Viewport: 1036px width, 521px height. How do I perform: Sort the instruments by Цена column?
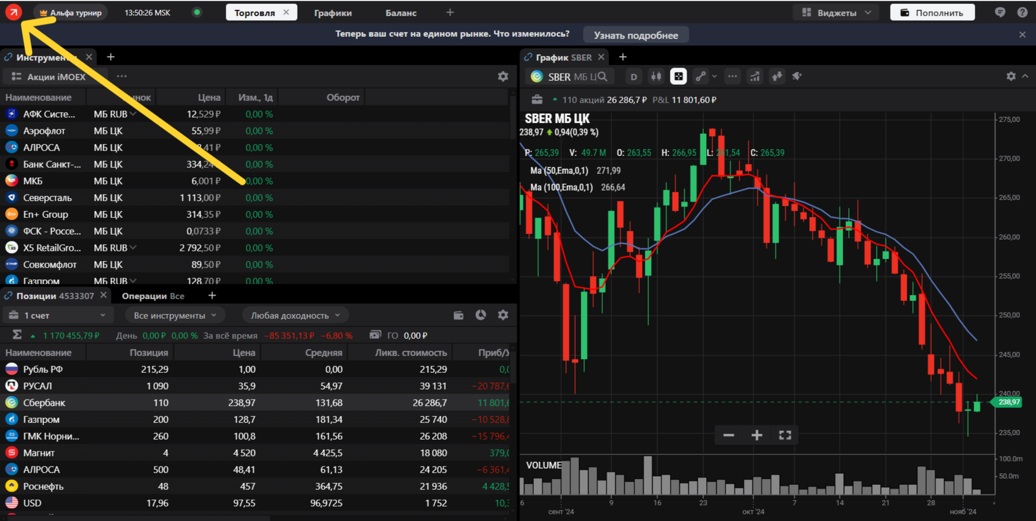point(209,98)
